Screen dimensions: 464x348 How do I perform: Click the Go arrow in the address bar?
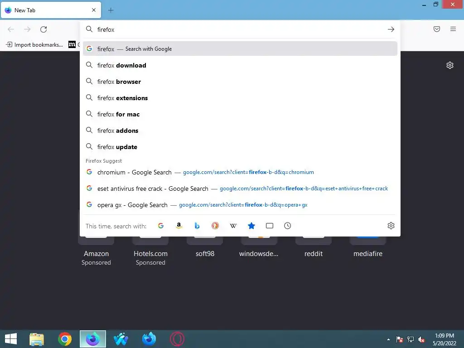click(391, 29)
